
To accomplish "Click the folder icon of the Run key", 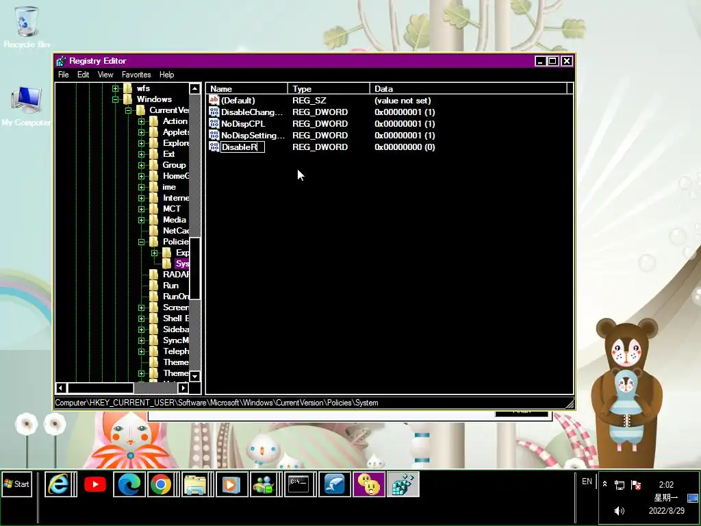I will pyautogui.click(x=154, y=286).
